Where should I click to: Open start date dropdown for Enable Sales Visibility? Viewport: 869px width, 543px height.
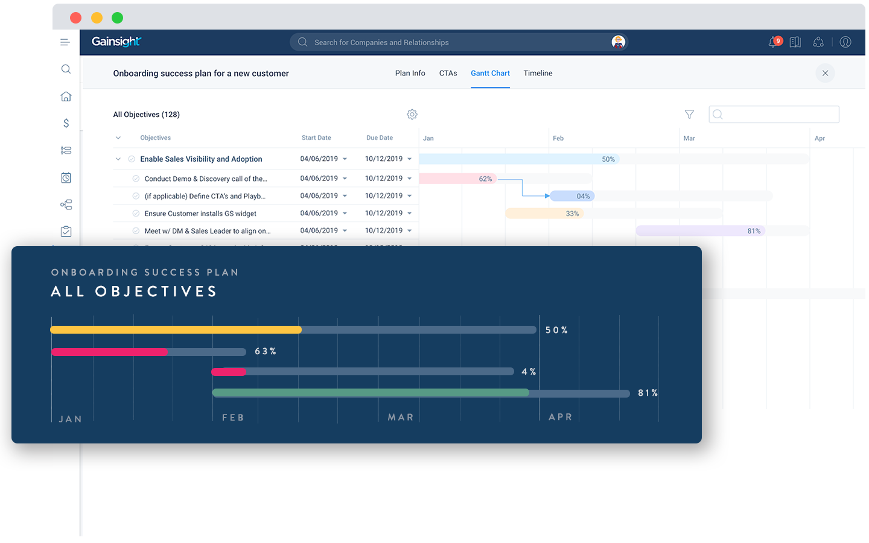345,159
